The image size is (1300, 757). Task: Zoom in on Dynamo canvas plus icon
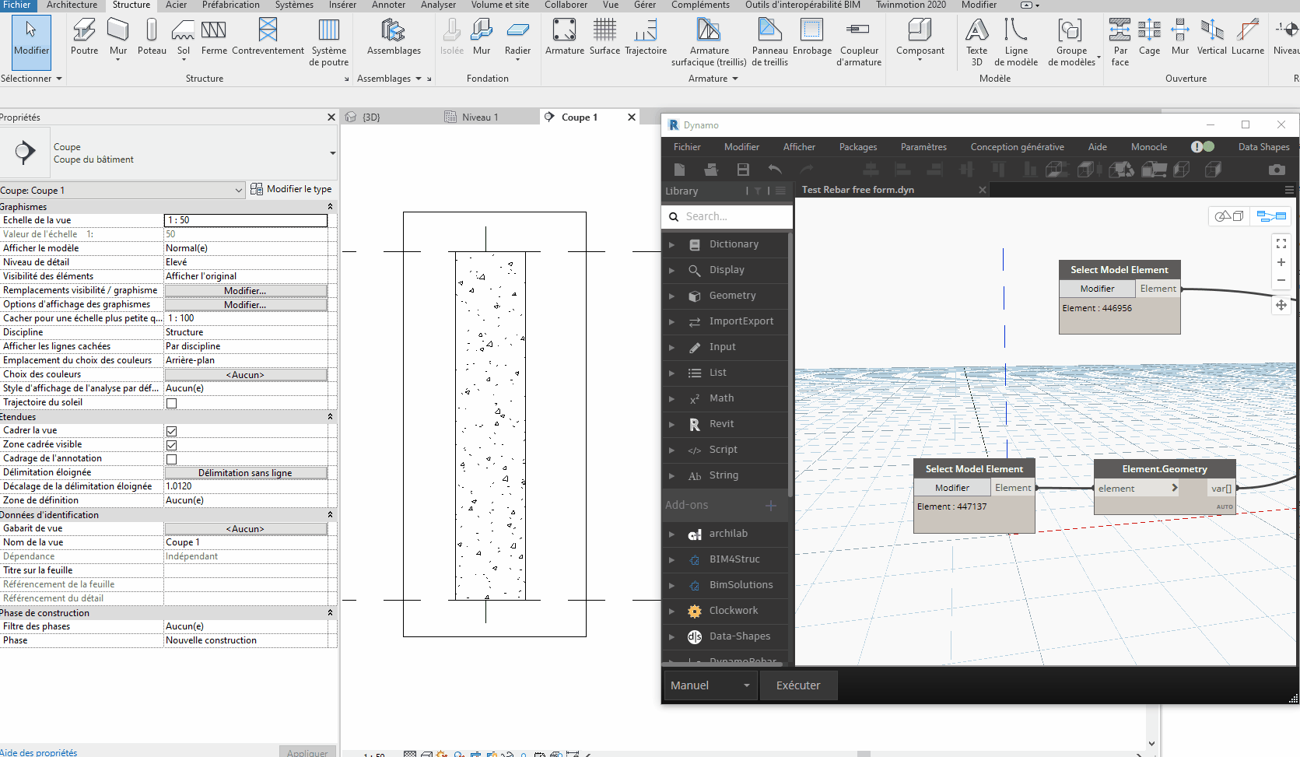1281,262
